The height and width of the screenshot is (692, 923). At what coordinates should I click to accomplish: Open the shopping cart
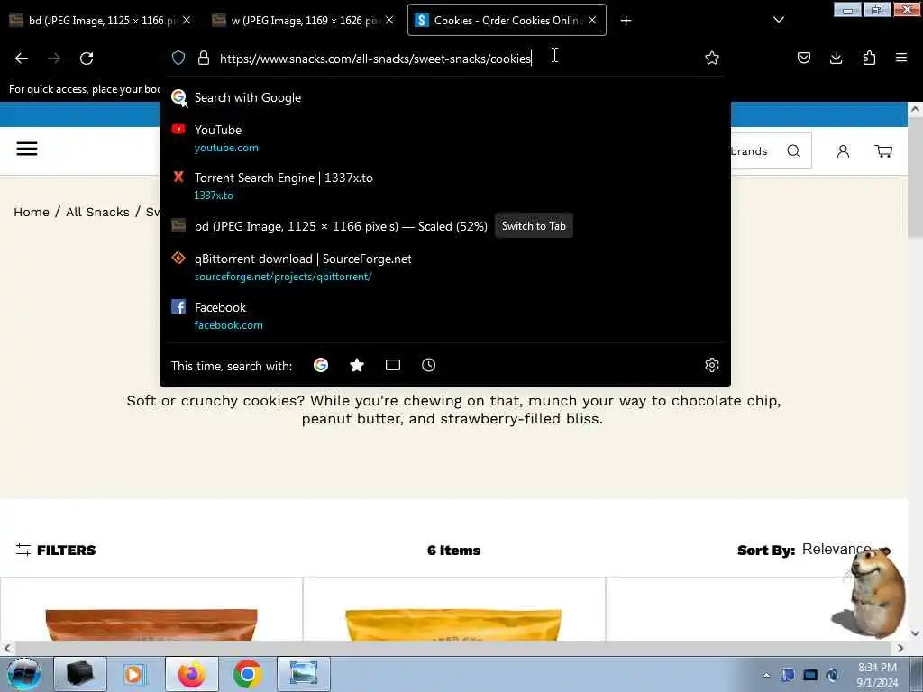pos(883,151)
